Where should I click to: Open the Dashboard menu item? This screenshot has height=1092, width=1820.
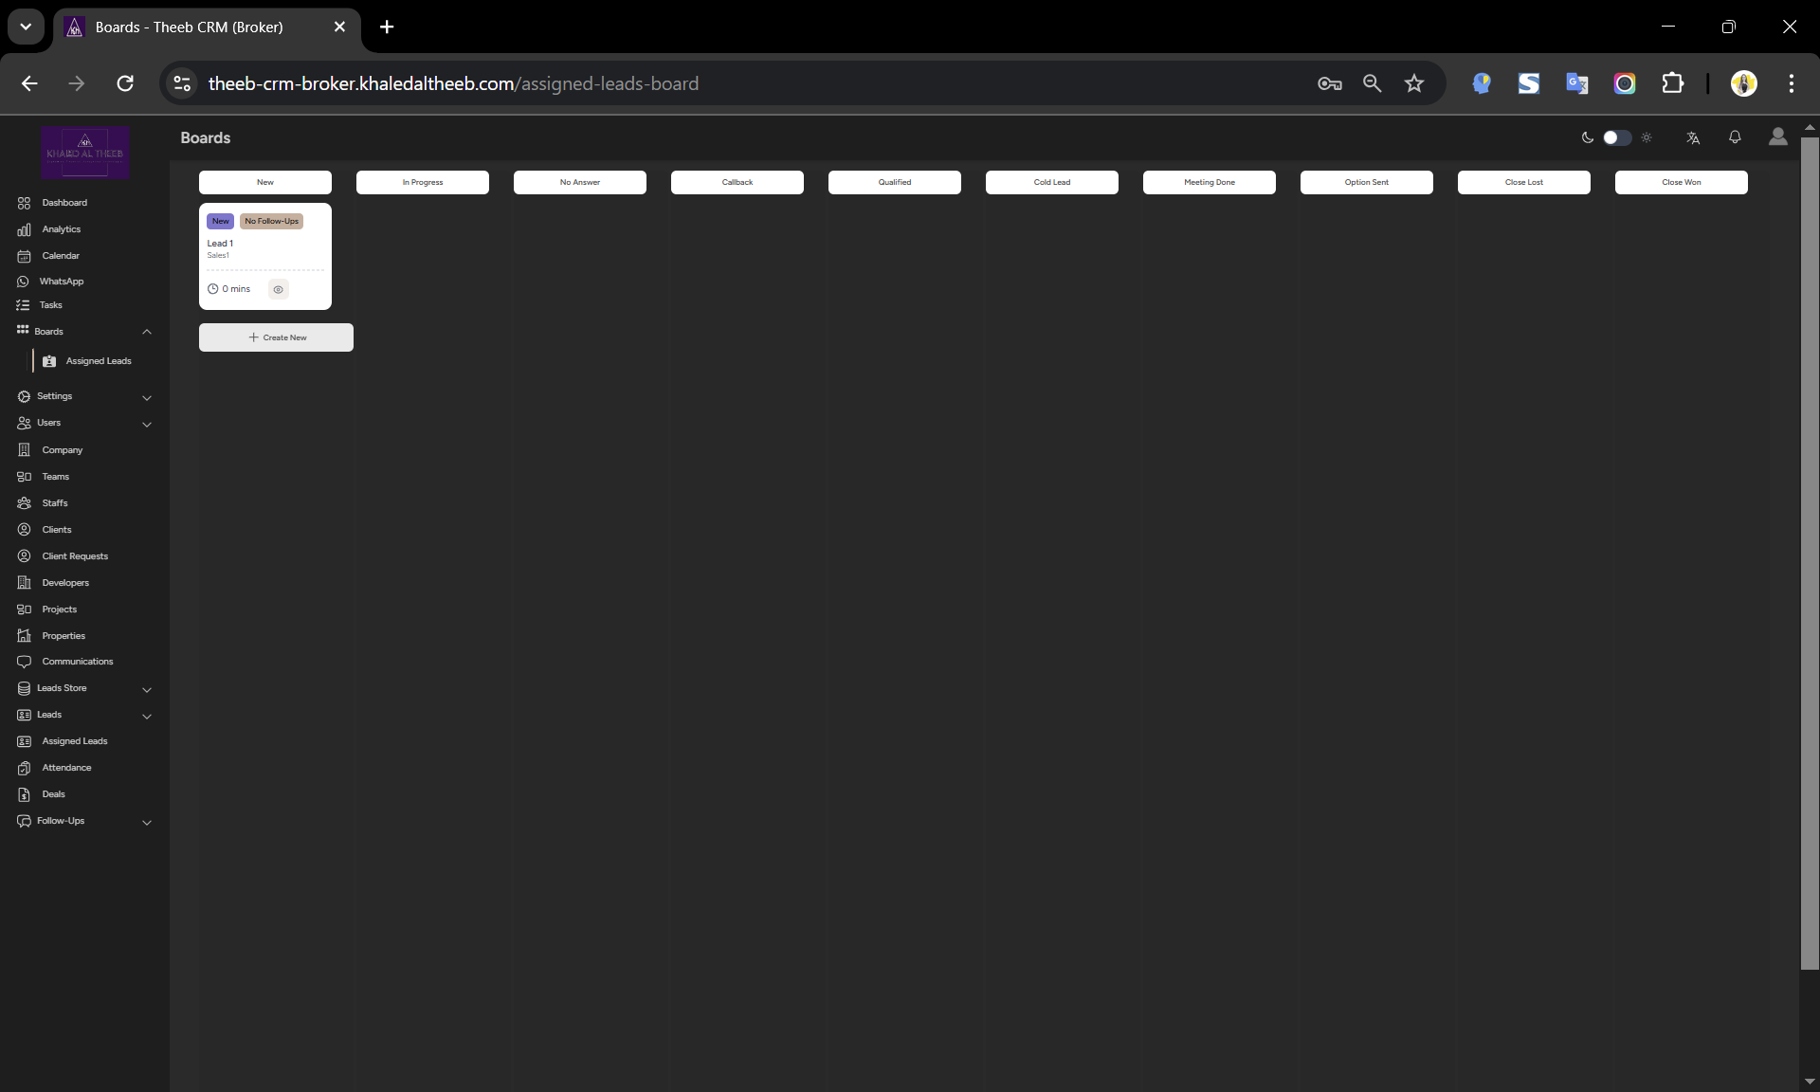coord(64,203)
